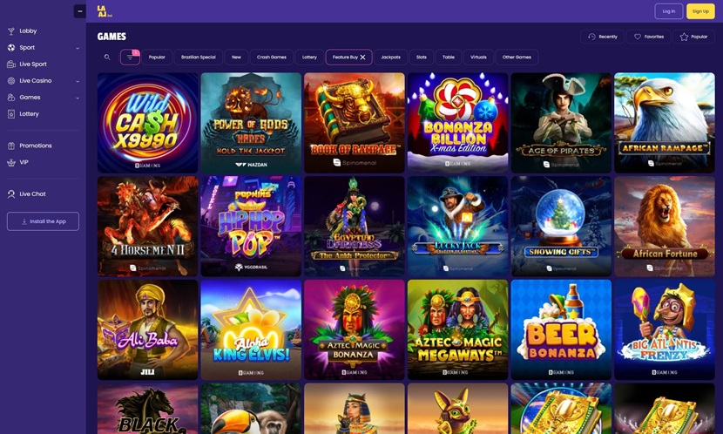
Task: Click the Promotions gift icon
Action: coord(11,146)
